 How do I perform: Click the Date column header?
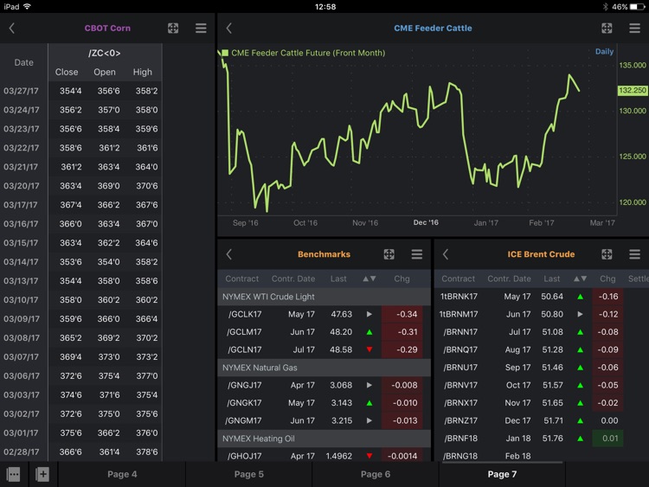(23, 62)
